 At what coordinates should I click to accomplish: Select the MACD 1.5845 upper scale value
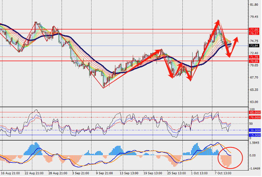point(254,143)
